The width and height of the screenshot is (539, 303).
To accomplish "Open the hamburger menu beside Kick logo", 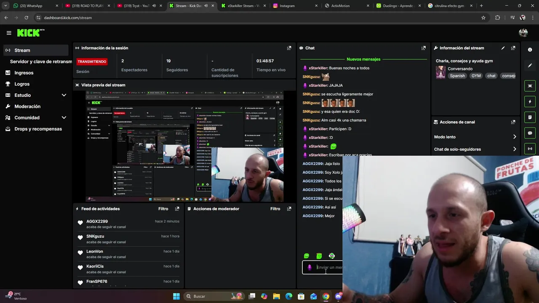I will pos(9,33).
